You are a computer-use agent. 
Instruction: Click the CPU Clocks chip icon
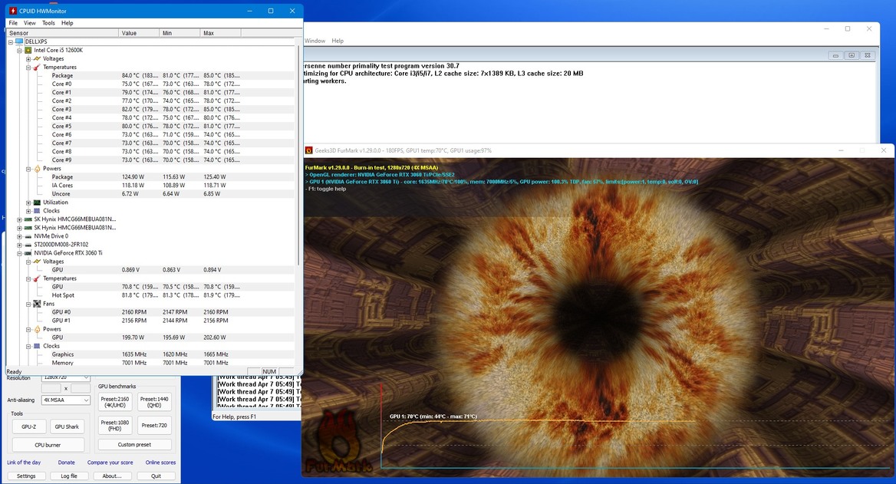tap(37, 211)
